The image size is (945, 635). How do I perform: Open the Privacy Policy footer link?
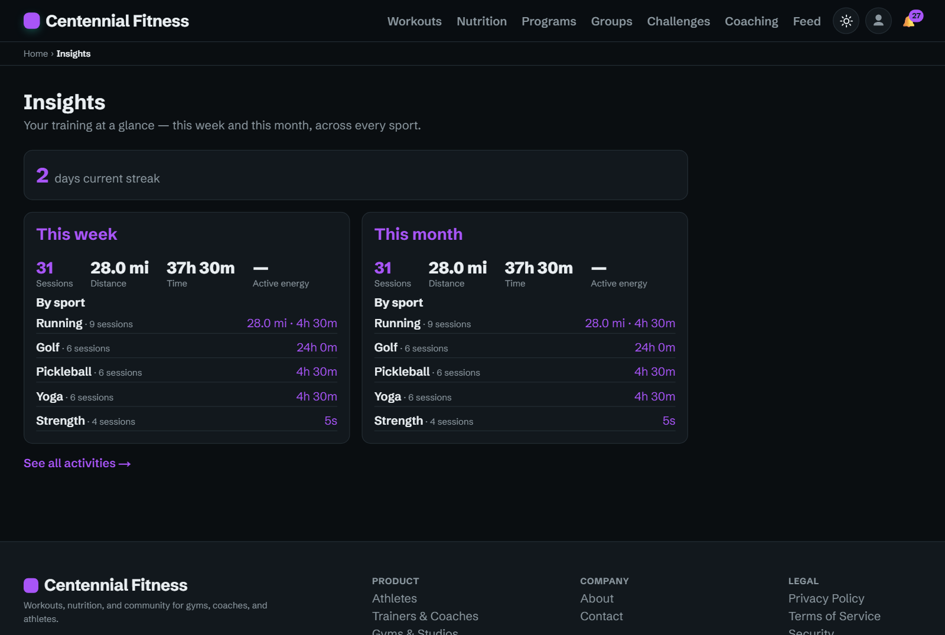[826, 598]
